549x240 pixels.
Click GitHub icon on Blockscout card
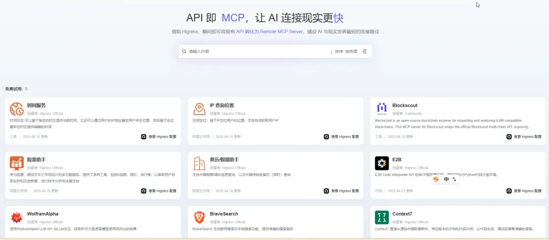click(509, 136)
